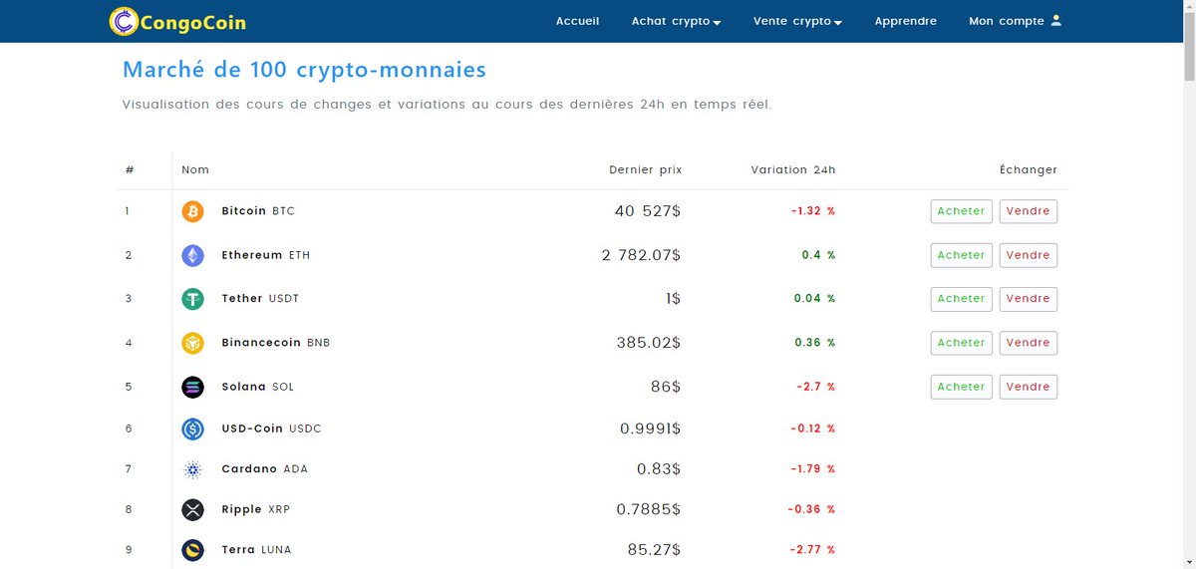
Task: Click the Cardano coin icon
Action: click(192, 469)
